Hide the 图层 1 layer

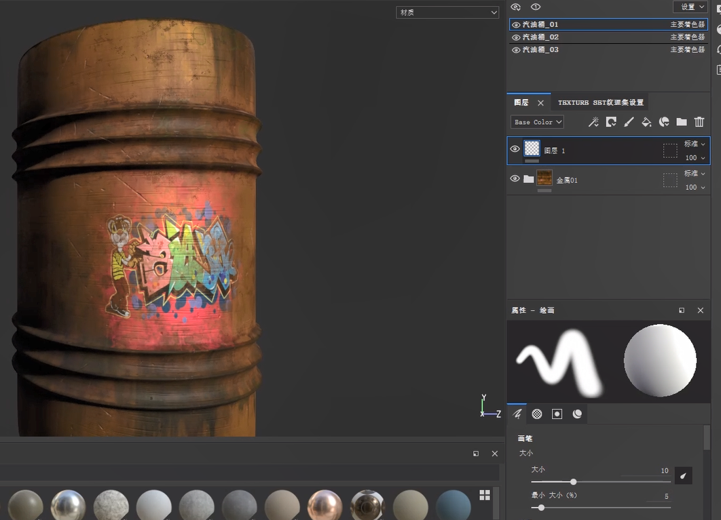point(515,149)
